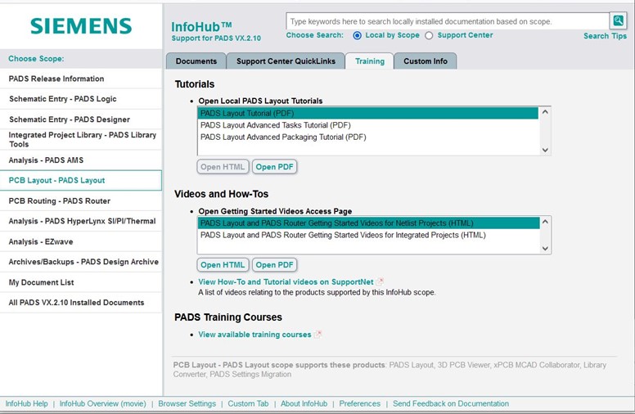Select PADS Layout Advanced Tasks Tutorial (PDF)
The height and width of the screenshot is (414, 635).
(x=368, y=125)
